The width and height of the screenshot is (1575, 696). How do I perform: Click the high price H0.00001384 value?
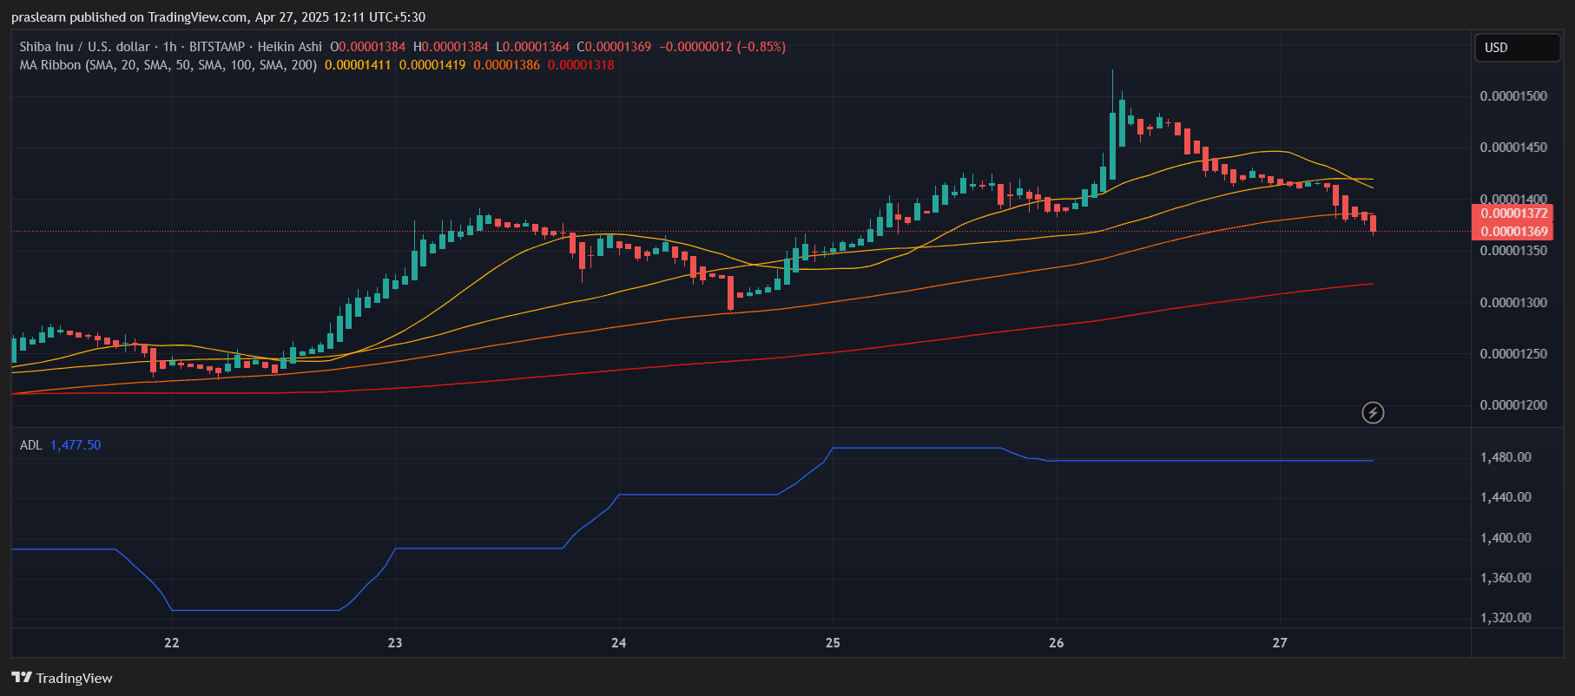pyautogui.click(x=451, y=47)
